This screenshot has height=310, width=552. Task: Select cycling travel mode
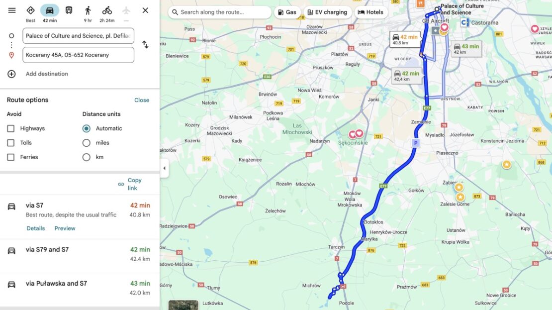click(x=107, y=10)
